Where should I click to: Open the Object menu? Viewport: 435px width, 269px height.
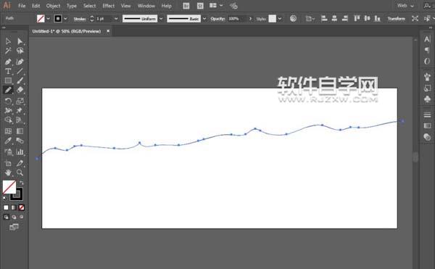click(53, 6)
